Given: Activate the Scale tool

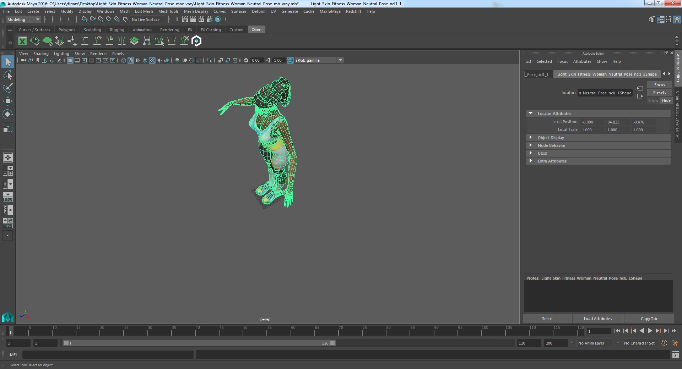Looking at the screenshot, I should pyautogui.click(x=7, y=127).
